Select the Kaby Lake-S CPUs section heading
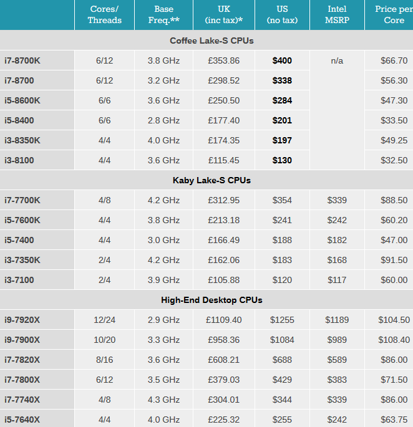Screen dimensions: 413x427 (x=211, y=180)
